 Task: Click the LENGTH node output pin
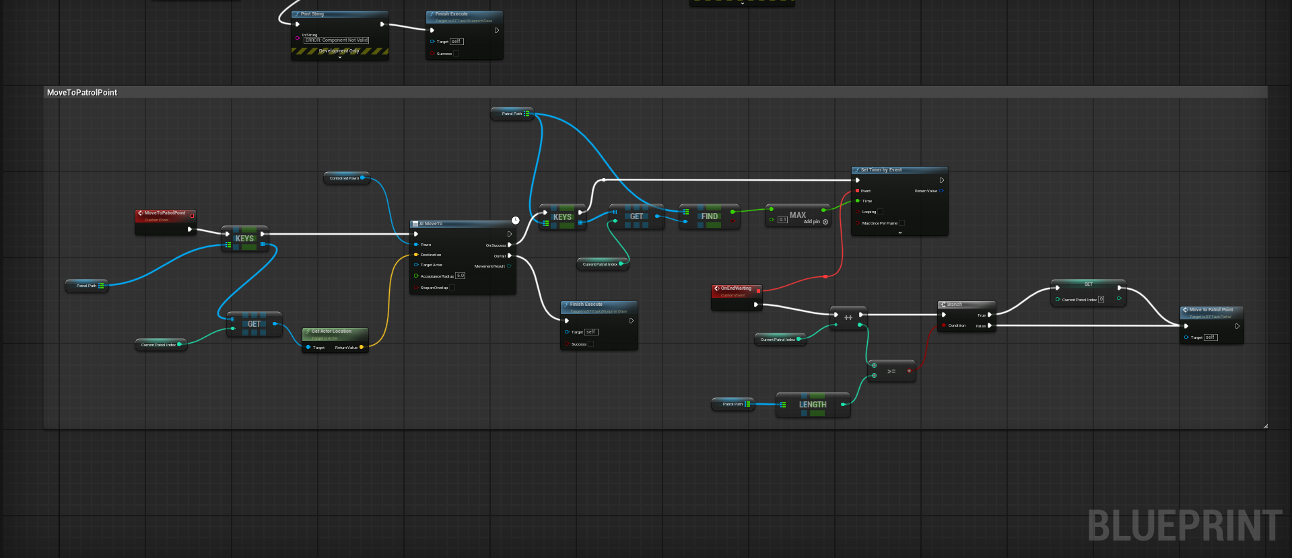point(843,405)
